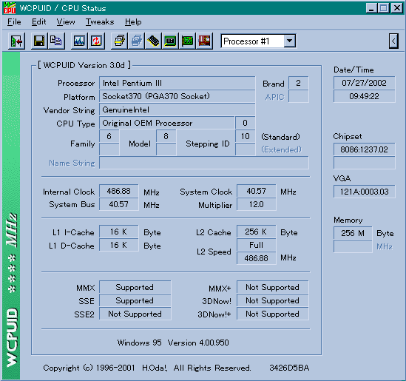Click the grayed-out extended feature icon
Viewport: 406px width, 381px height.
click(137, 41)
